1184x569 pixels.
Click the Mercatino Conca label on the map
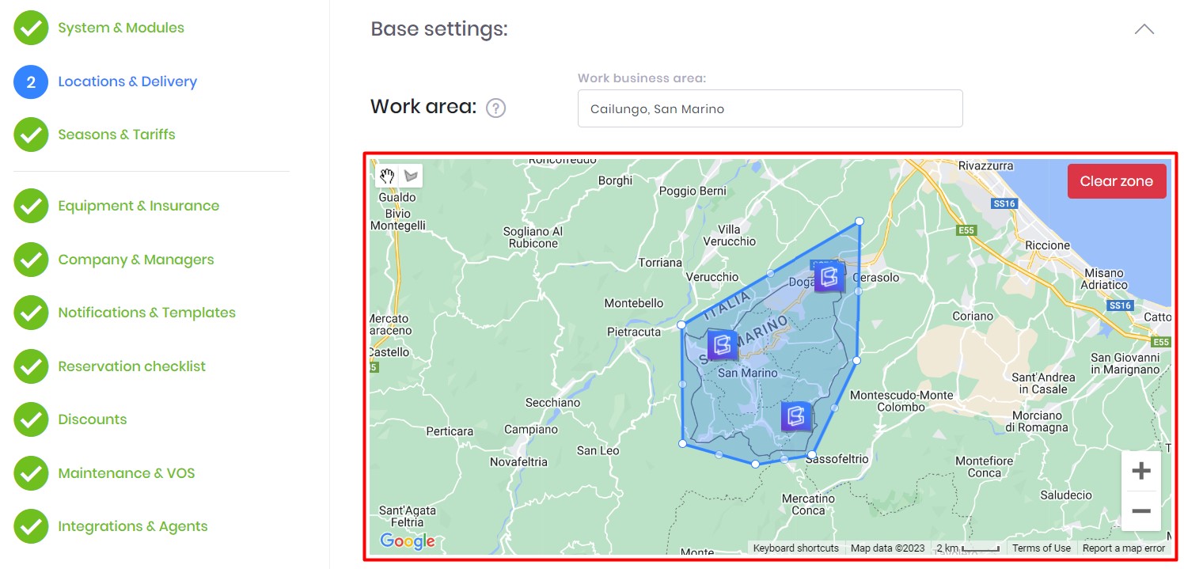pyautogui.click(x=808, y=504)
